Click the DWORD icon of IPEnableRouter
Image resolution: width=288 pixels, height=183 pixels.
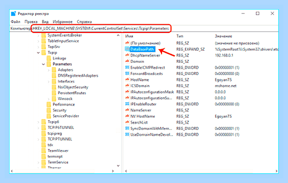127,104
